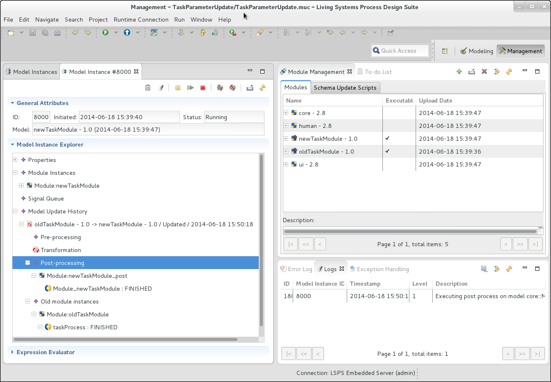Switch to the Model Instances tab
This screenshot has width=551, height=382.
click(31, 72)
